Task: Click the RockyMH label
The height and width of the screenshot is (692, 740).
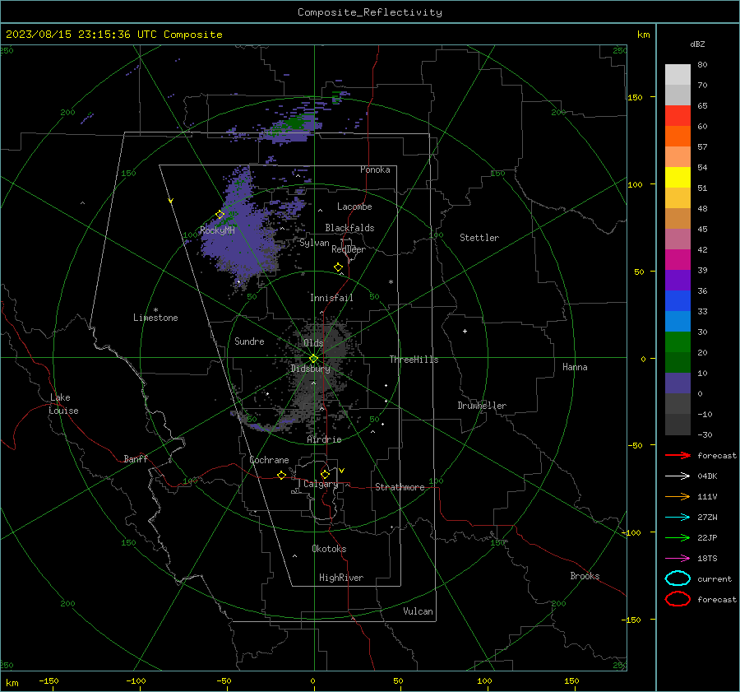Action: pyautogui.click(x=217, y=230)
